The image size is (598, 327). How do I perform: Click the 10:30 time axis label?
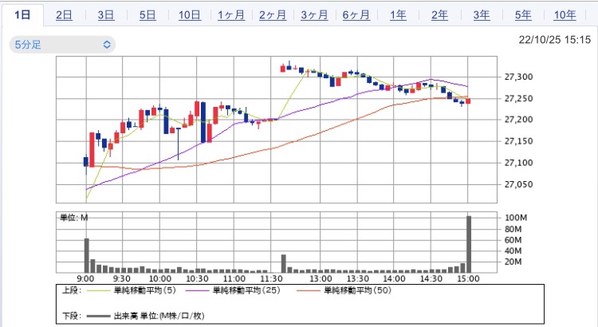click(x=197, y=279)
